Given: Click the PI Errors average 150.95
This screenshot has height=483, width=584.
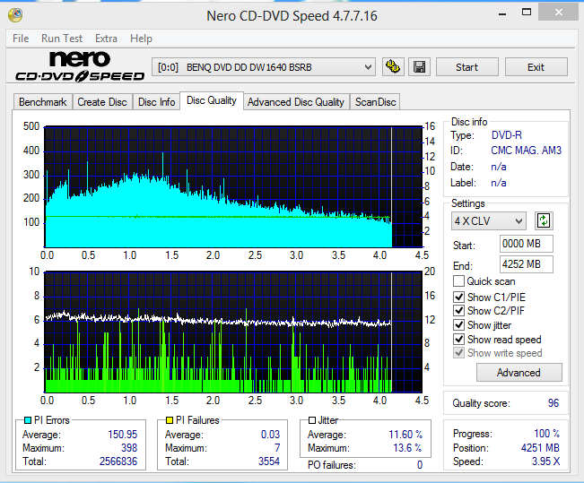Looking at the screenshot, I should point(123,435).
